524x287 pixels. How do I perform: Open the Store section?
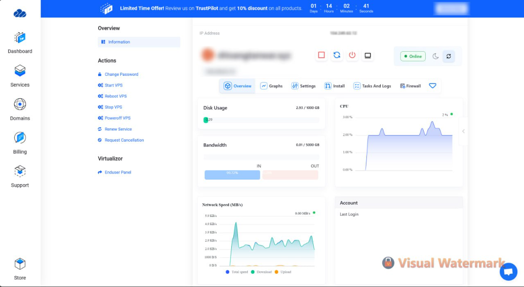click(20, 269)
